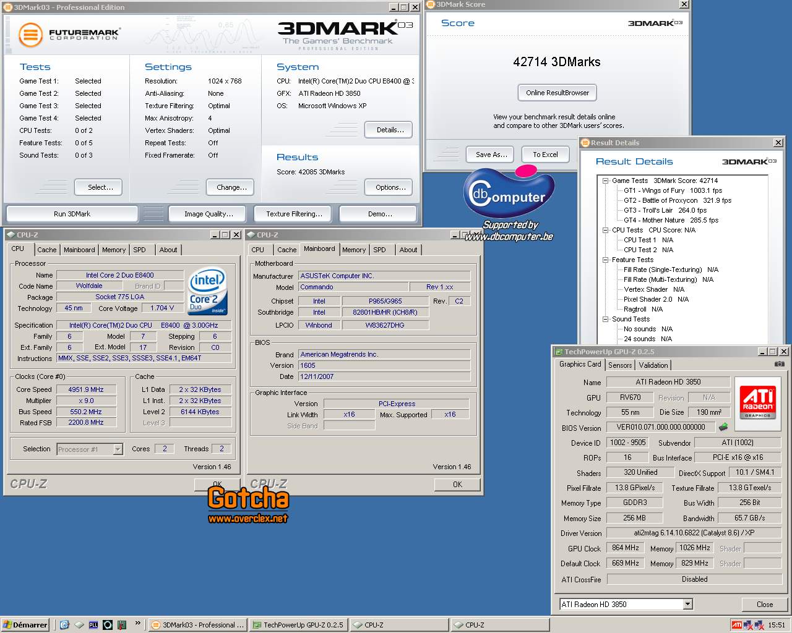
Task: Open the Cache tab in left CPU-Z window
Action: [46, 250]
